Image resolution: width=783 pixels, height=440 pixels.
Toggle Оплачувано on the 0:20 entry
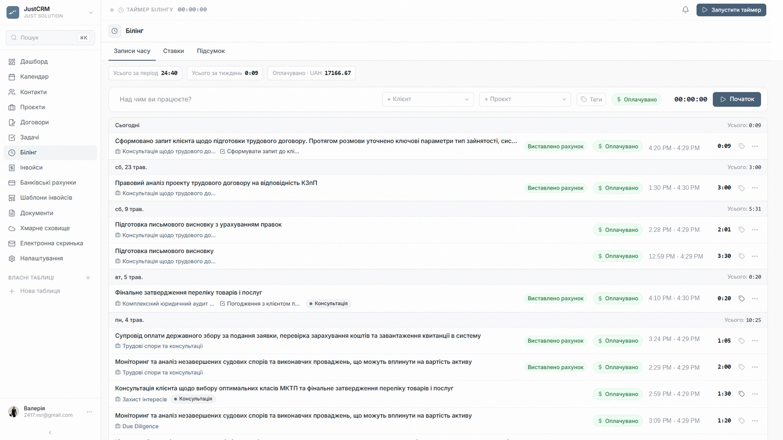[x=618, y=298]
